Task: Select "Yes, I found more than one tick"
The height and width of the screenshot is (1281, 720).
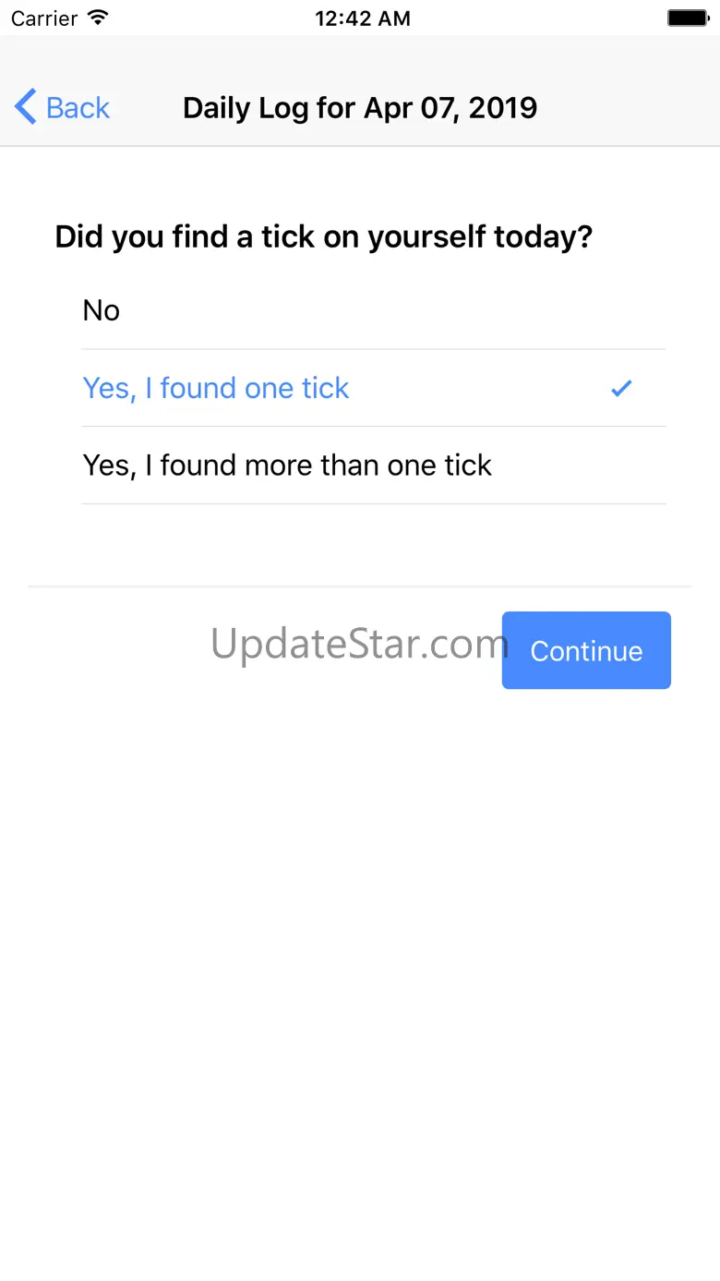Action: point(287,465)
